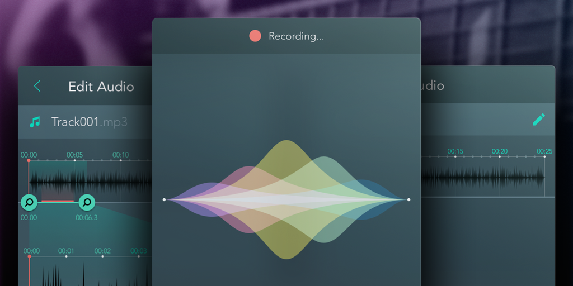573x286 pixels.
Task: Click the 00:05 marker on upper timeline
Action: tap(74, 155)
